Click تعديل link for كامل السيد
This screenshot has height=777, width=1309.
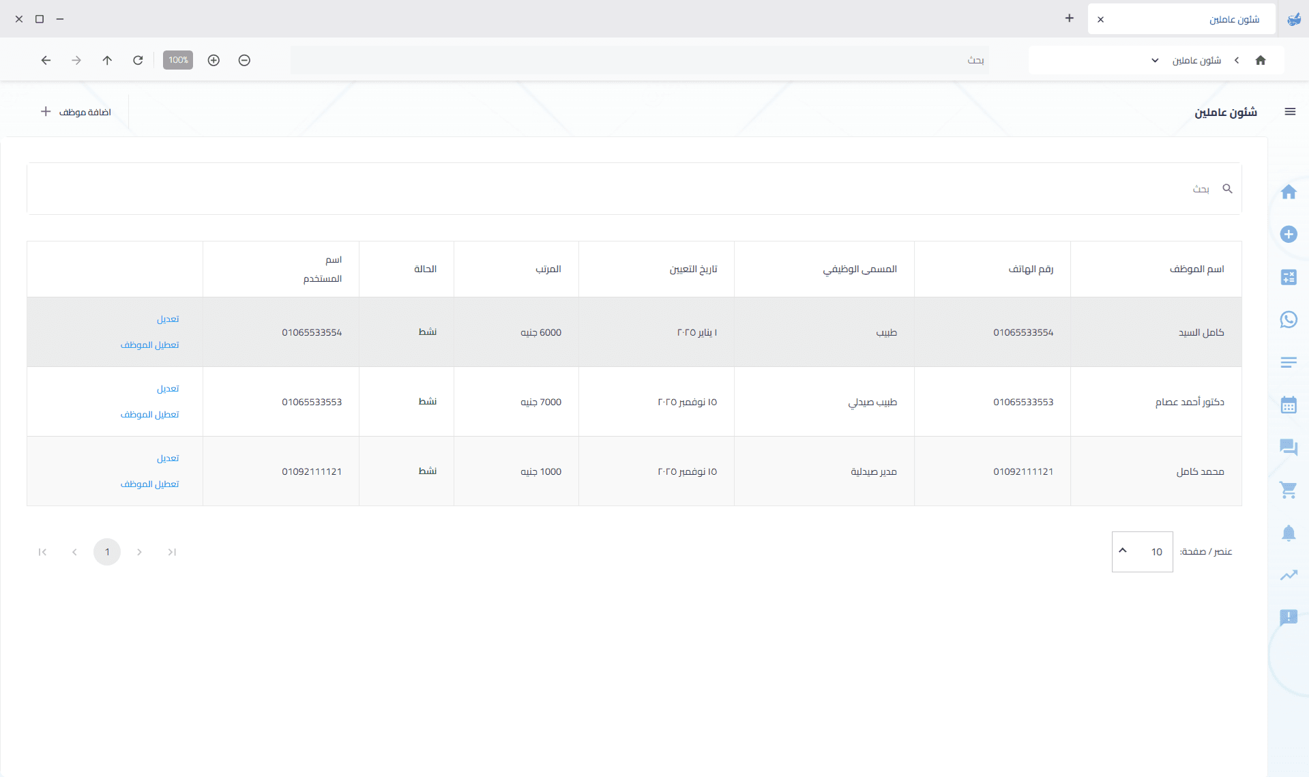tap(168, 319)
